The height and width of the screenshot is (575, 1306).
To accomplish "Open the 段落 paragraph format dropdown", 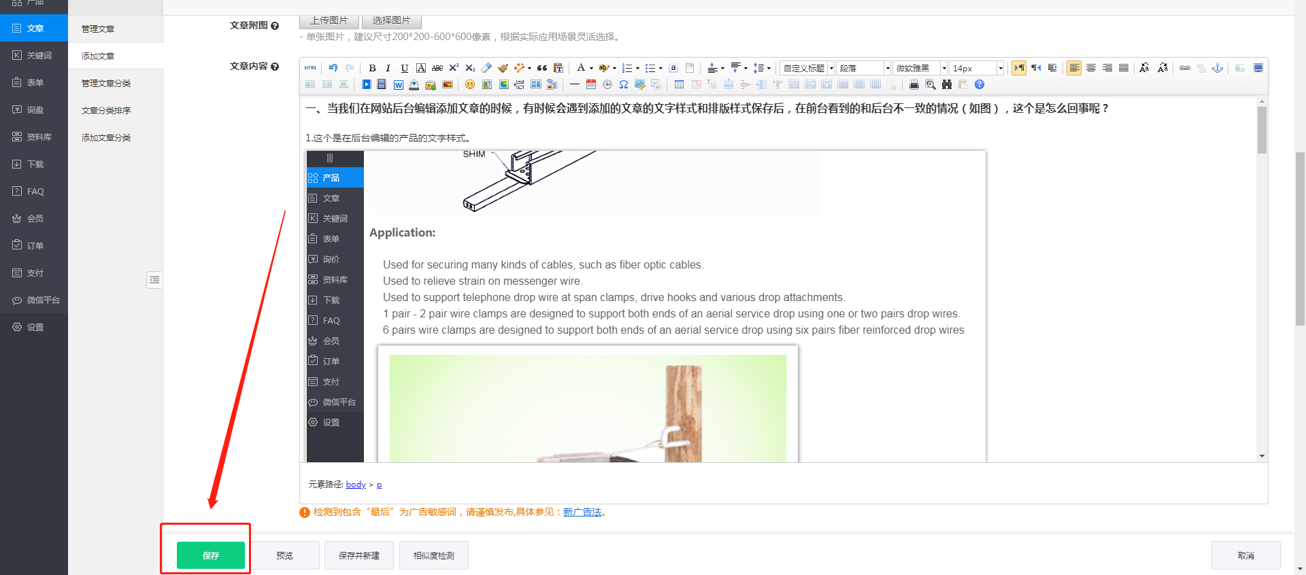I will pyautogui.click(x=864, y=68).
